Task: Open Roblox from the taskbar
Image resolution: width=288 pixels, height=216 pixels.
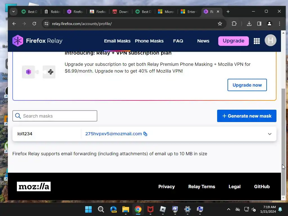Action: click(163, 209)
